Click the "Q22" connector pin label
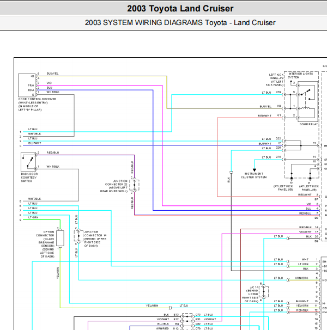 [278, 138]
